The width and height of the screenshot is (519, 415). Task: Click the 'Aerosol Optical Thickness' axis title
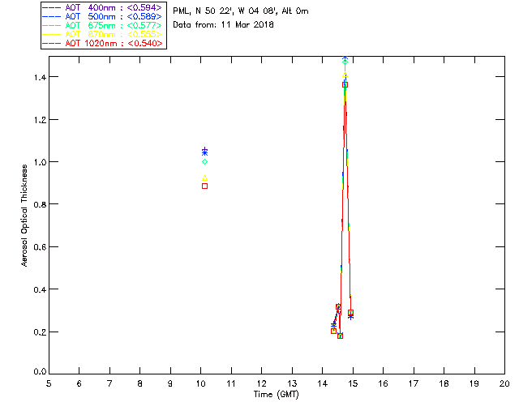[x=24, y=216]
